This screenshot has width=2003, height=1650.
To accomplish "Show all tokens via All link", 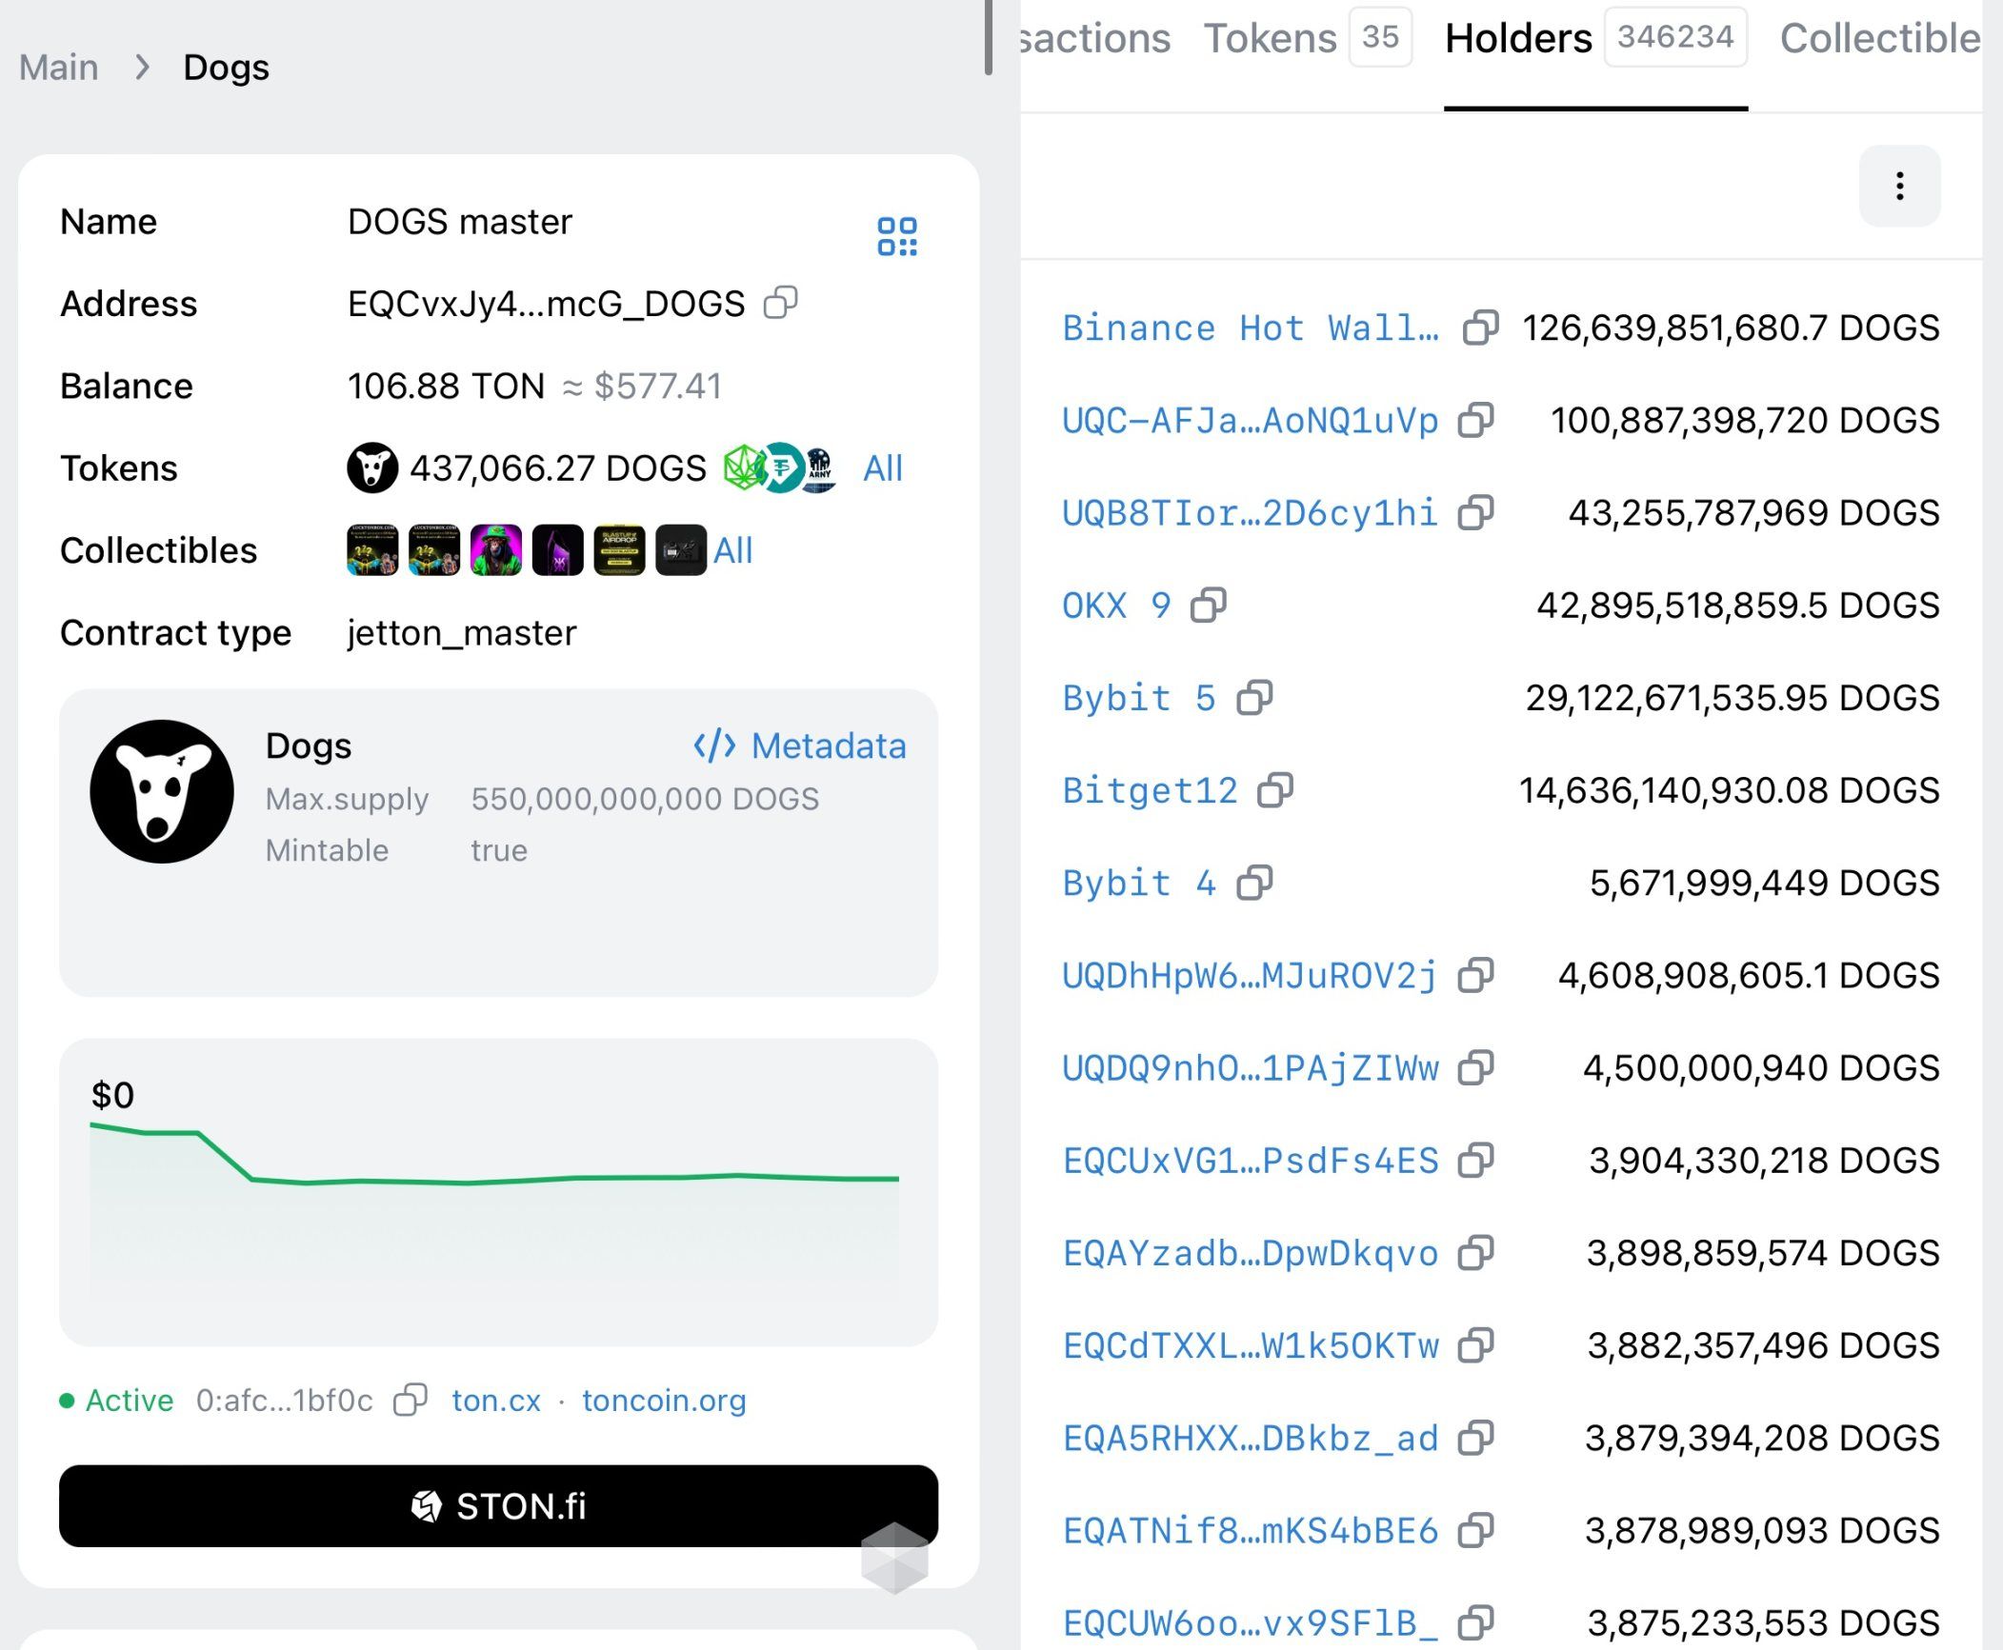I will pyautogui.click(x=882, y=467).
